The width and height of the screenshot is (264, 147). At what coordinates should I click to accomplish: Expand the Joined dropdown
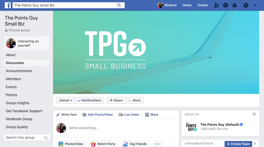(65, 100)
